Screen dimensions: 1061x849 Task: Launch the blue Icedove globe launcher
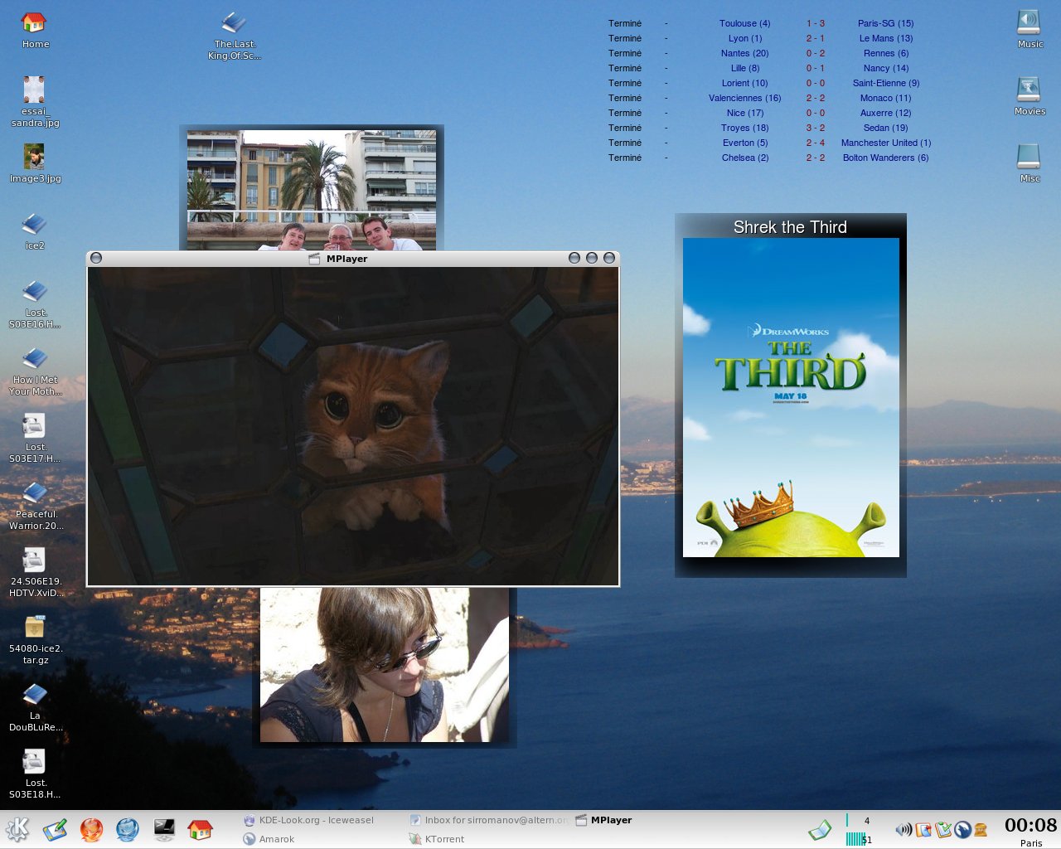[x=128, y=829]
